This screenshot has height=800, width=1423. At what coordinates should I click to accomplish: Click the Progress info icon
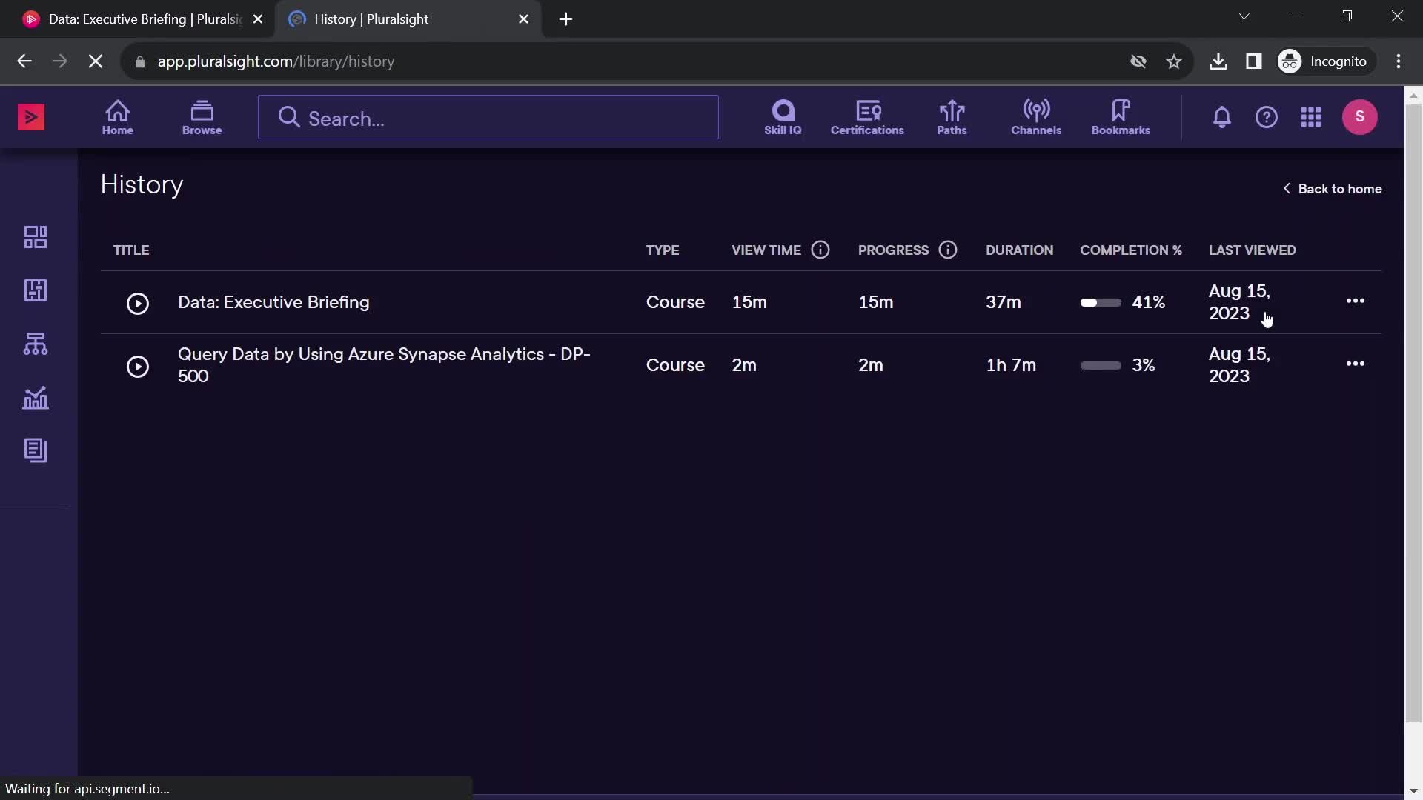pyautogui.click(x=948, y=250)
